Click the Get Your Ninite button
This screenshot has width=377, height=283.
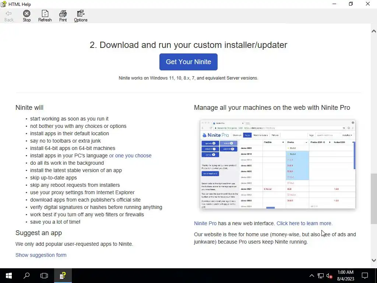(x=188, y=62)
